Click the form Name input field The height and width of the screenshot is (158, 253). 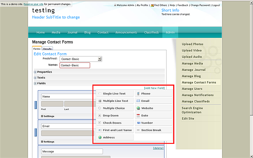(x=75, y=65)
